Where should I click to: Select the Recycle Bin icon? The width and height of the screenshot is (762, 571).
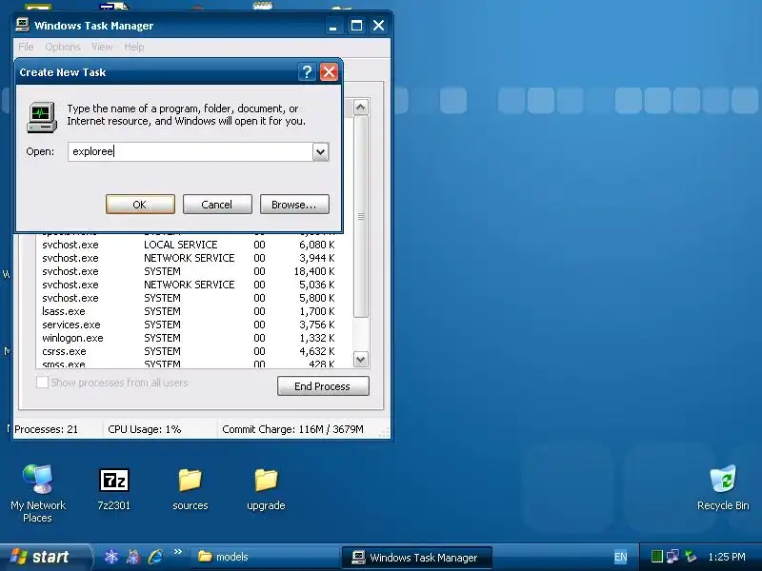[x=723, y=488]
